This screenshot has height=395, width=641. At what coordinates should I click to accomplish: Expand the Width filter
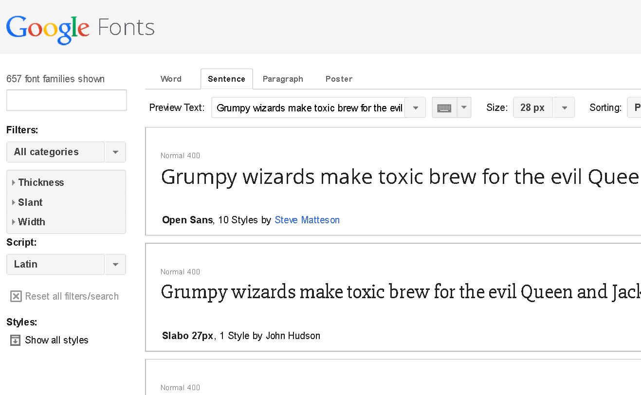(28, 222)
